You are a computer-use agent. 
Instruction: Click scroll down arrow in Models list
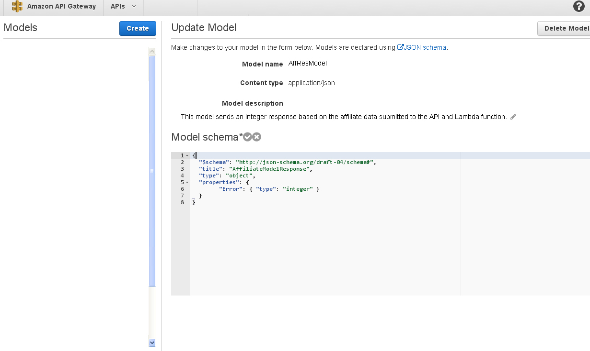click(x=152, y=342)
